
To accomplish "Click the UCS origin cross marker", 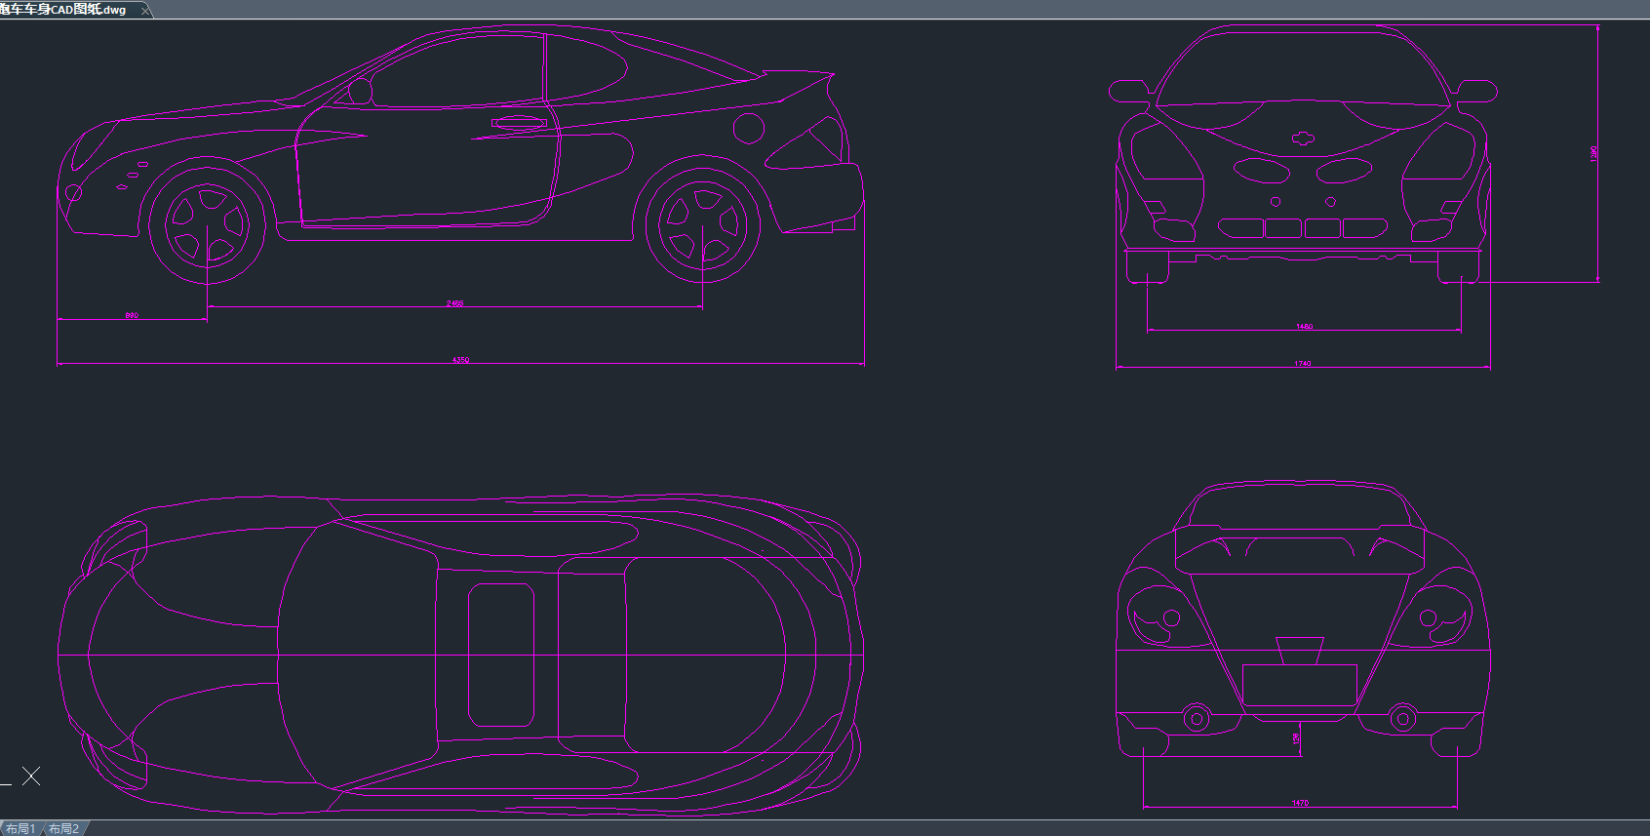I will coord(31,776).
